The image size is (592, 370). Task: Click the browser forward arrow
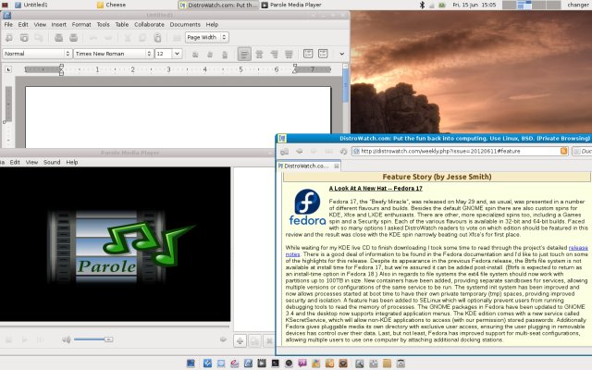pos(314,151)
